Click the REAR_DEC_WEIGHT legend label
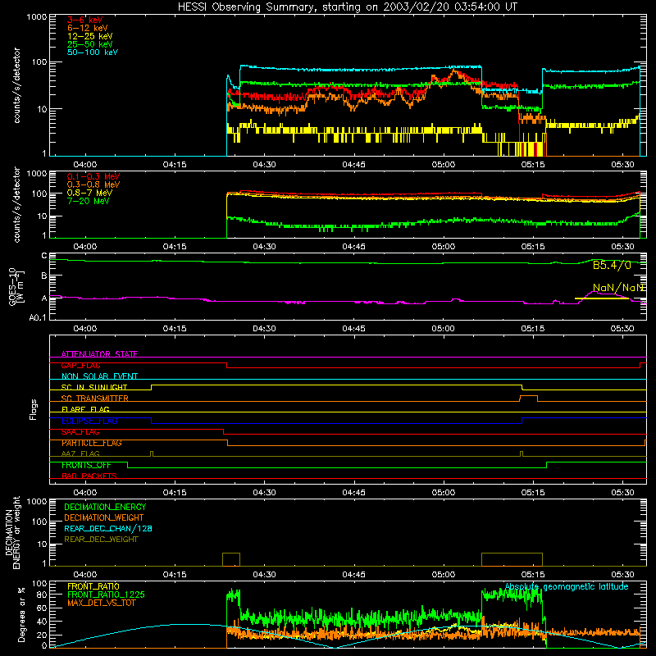 coord(101,540)
